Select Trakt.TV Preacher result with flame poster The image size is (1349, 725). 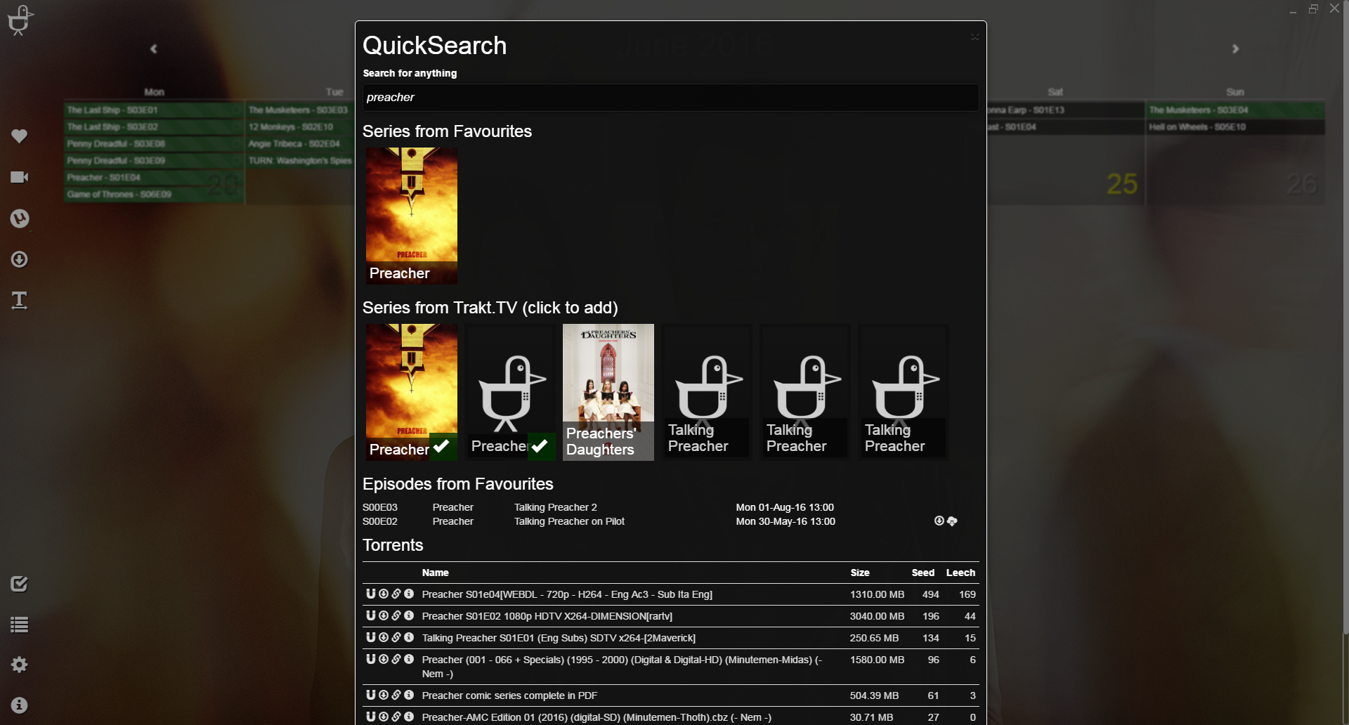pyautogui.click(x=412, y=392)
